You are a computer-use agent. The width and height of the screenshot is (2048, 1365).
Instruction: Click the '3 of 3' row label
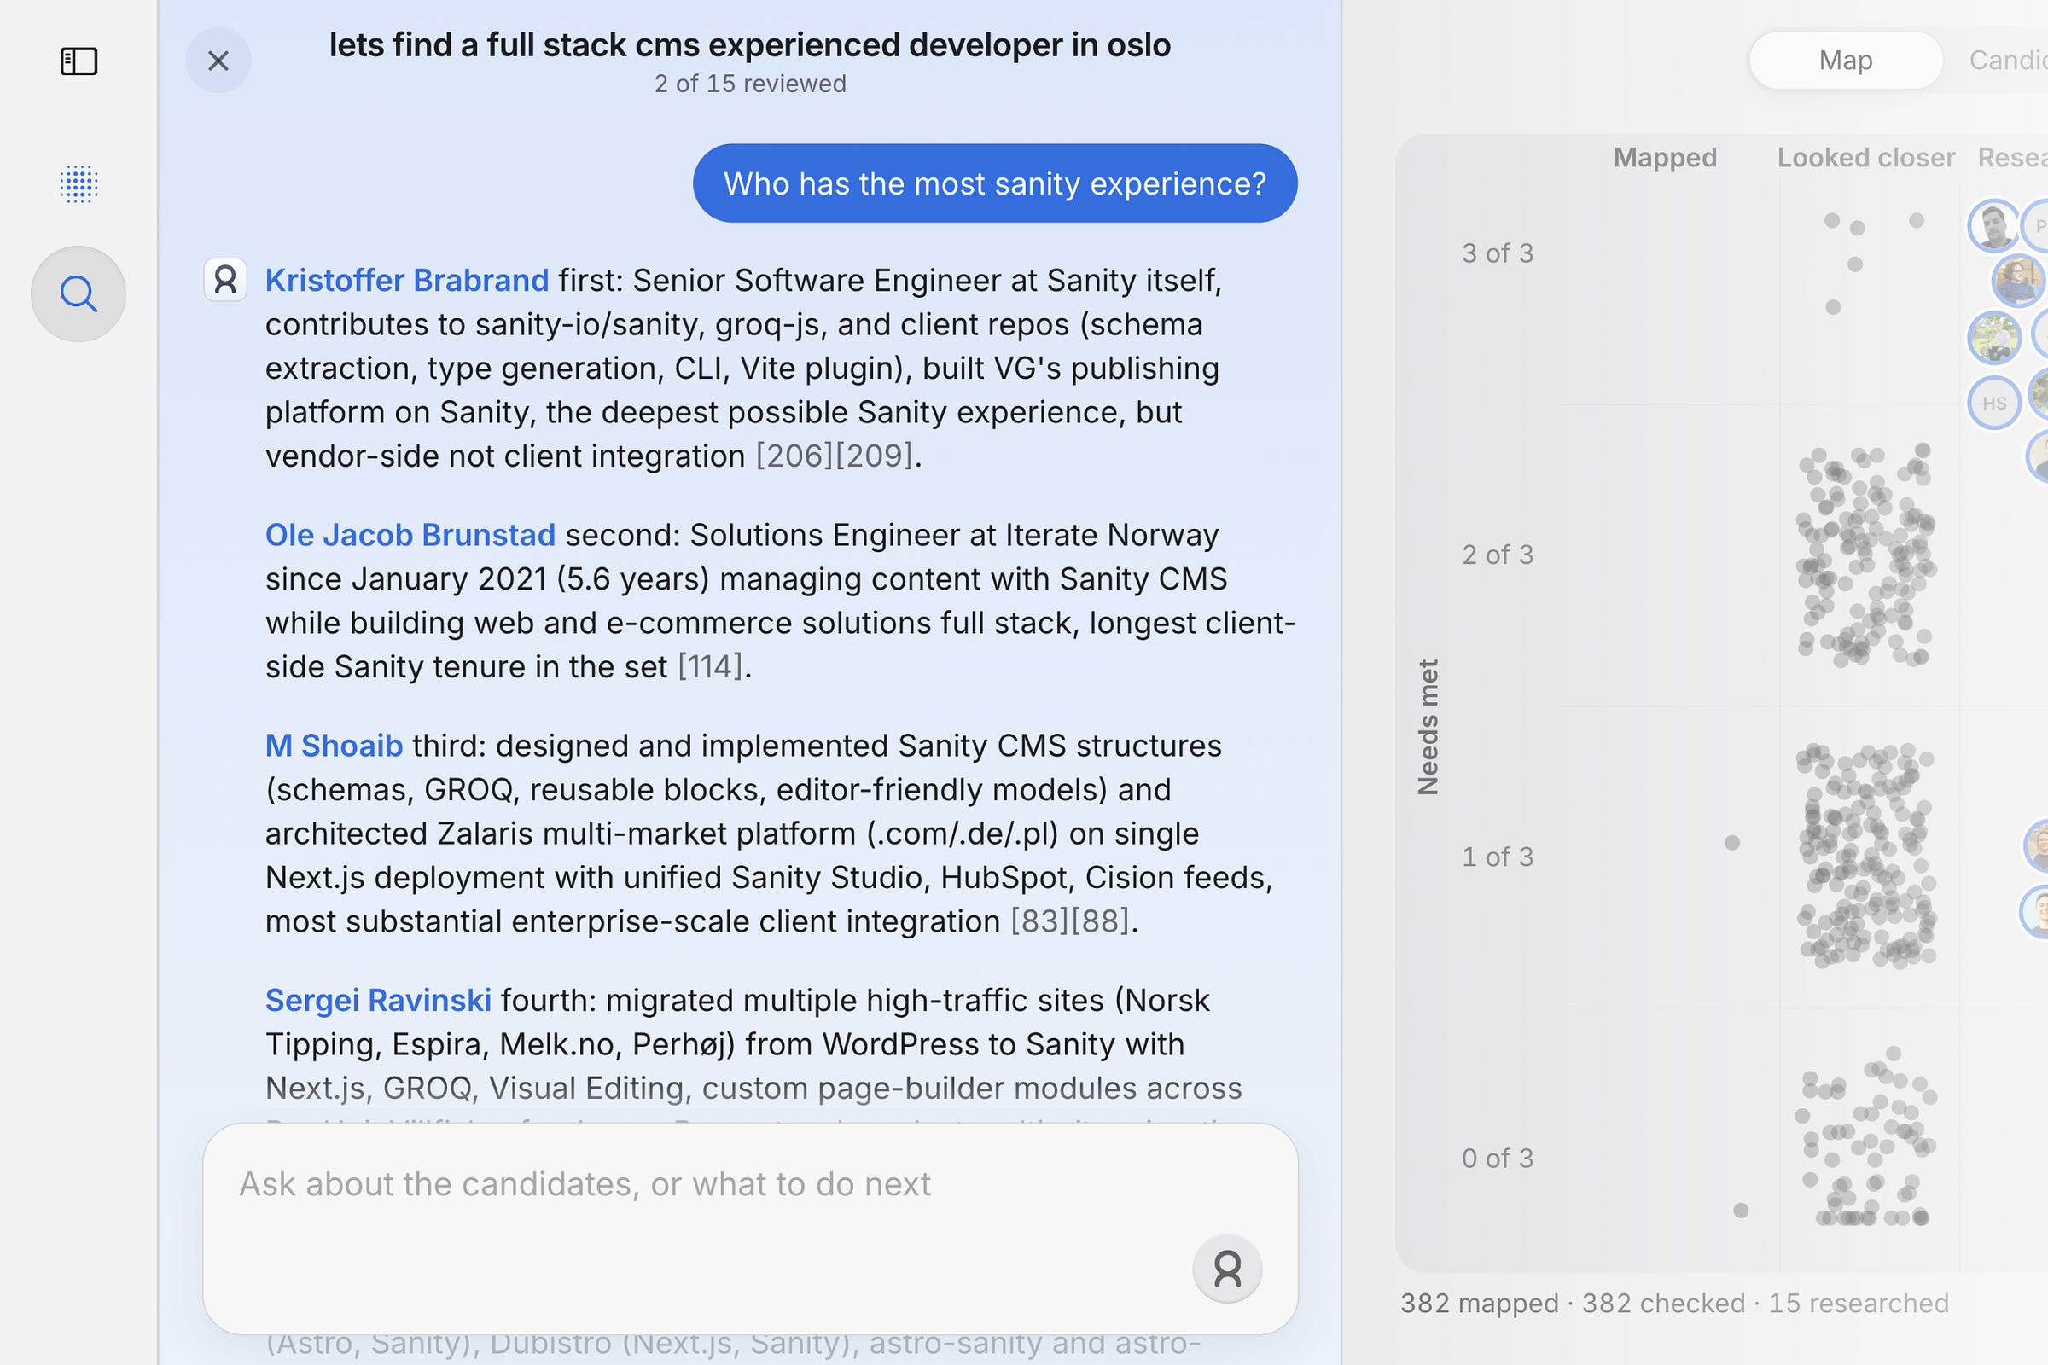click(x=1498, y=253)
